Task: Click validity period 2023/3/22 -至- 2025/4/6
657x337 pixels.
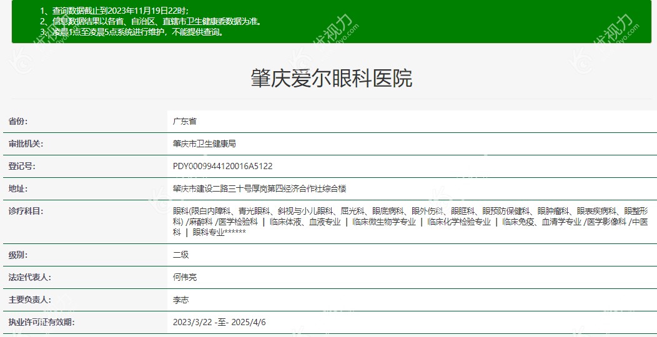Action: pos(219,323)
